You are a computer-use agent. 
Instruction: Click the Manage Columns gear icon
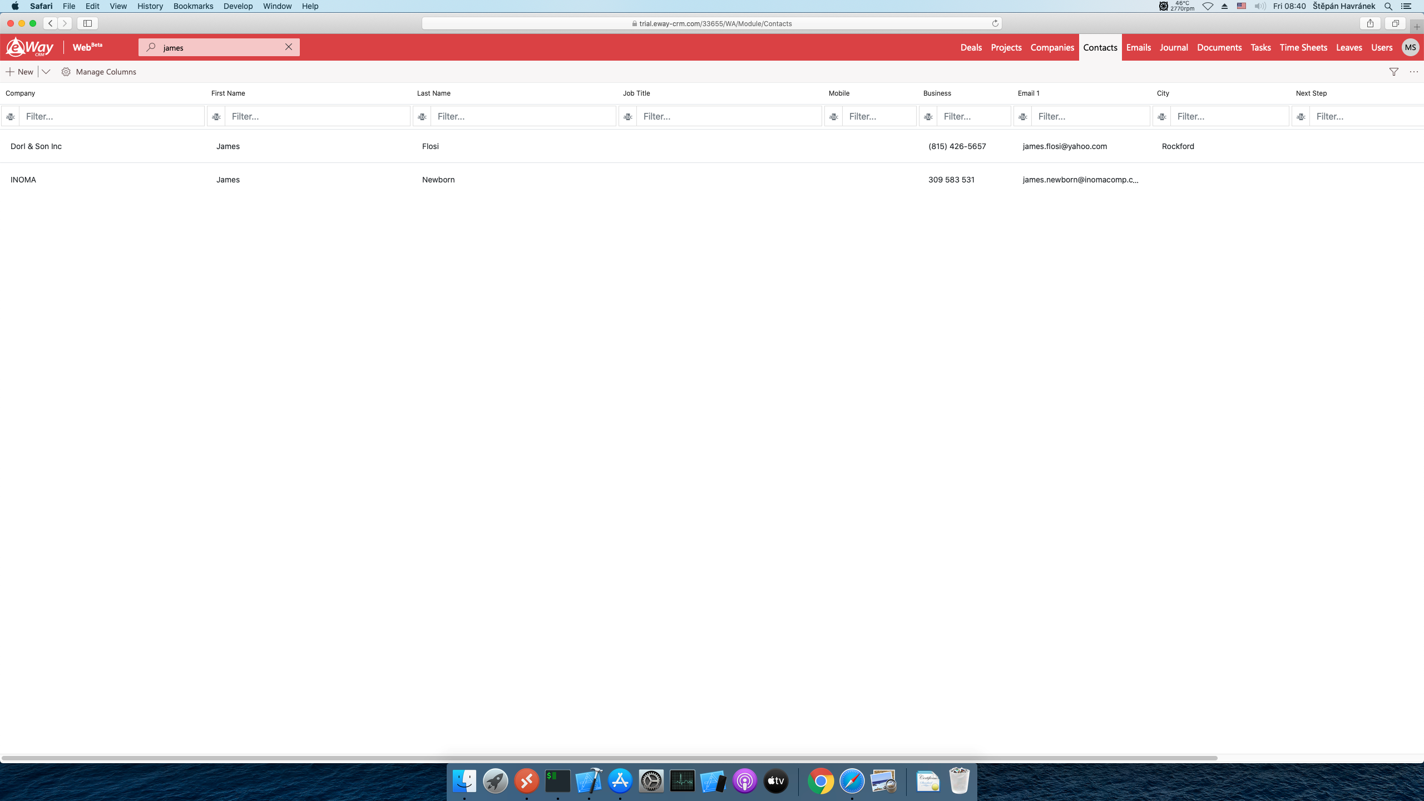[66, 72]
